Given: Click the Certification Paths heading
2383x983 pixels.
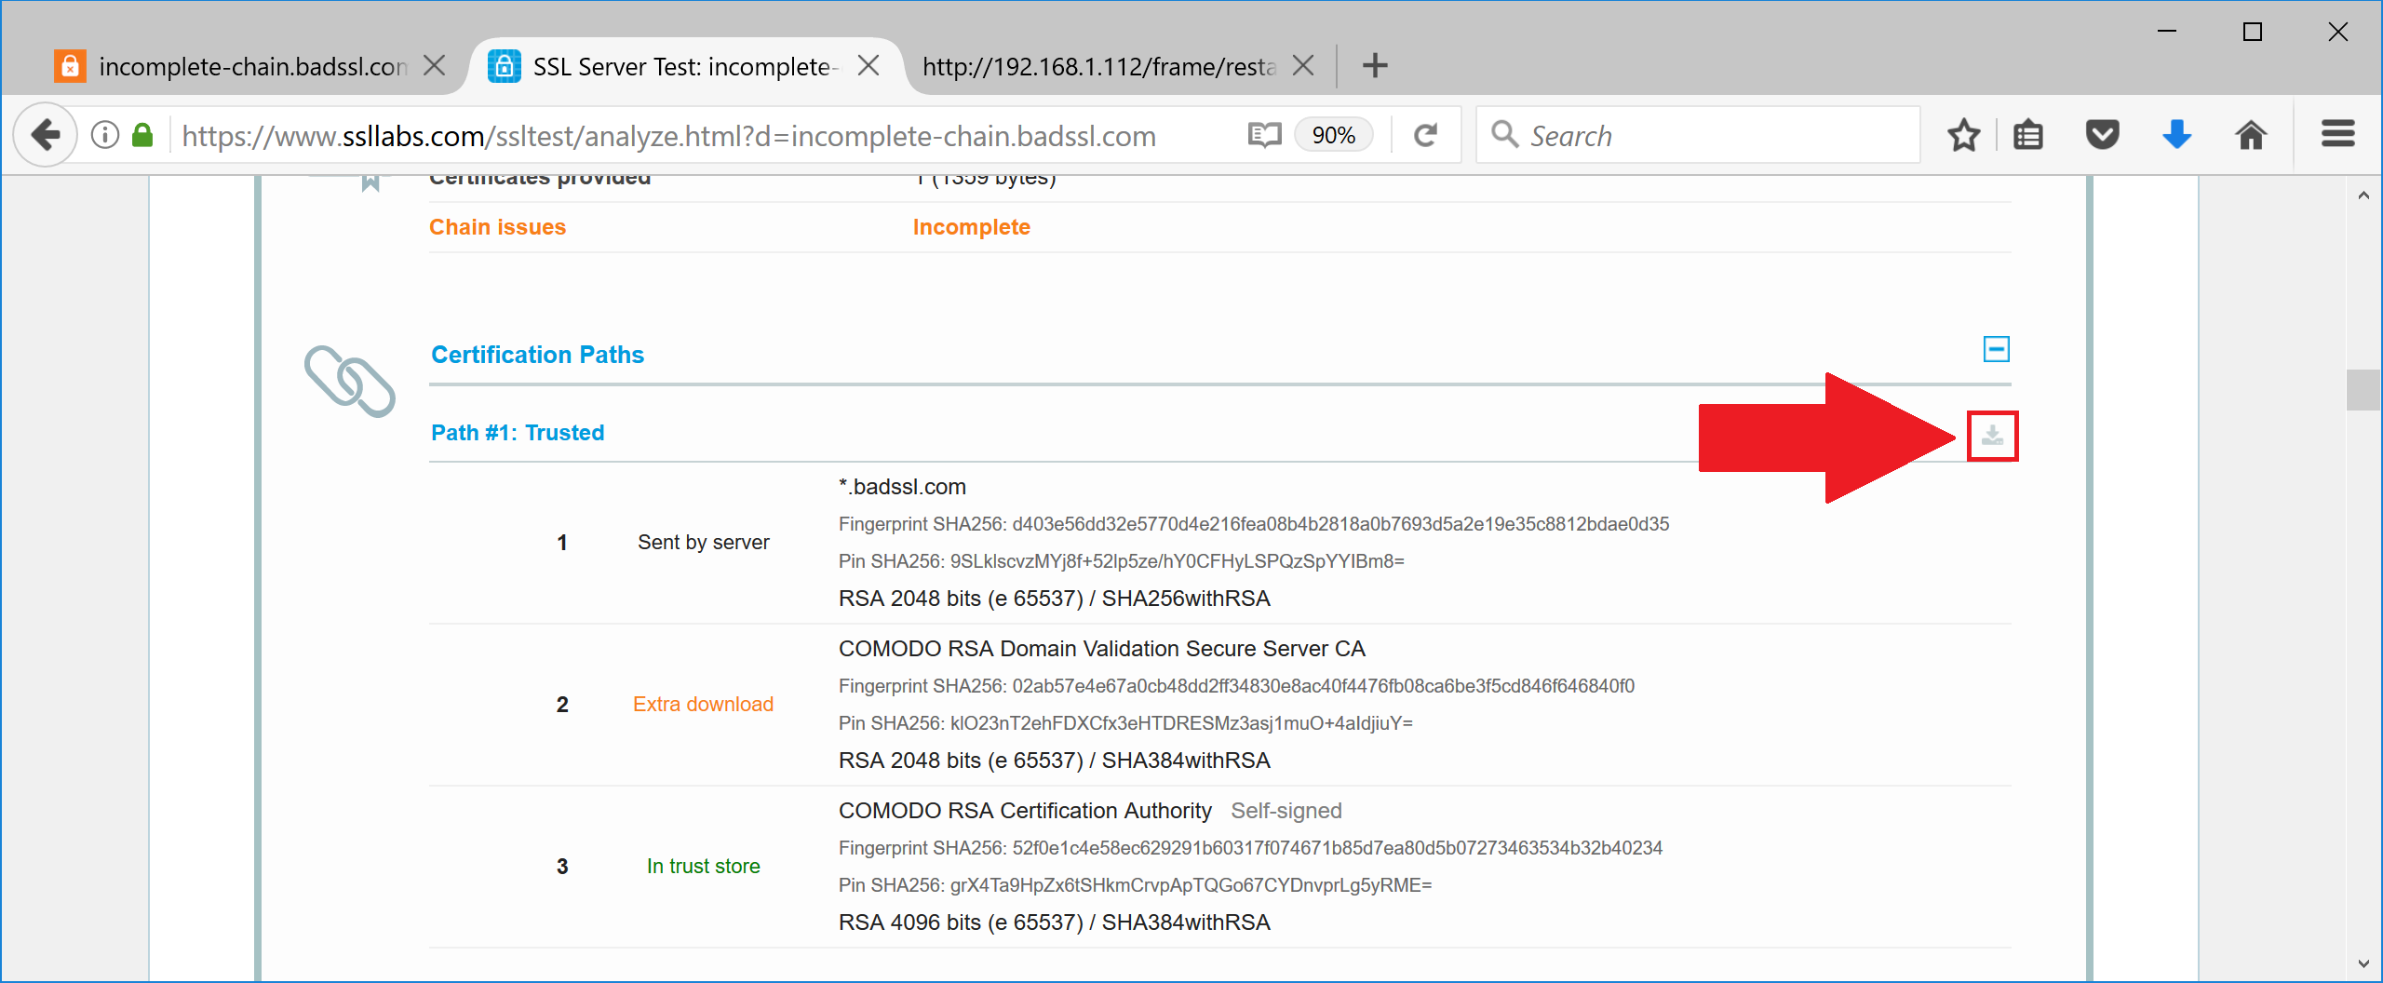Looking at the screenshot, I should [x=537, y=355].
